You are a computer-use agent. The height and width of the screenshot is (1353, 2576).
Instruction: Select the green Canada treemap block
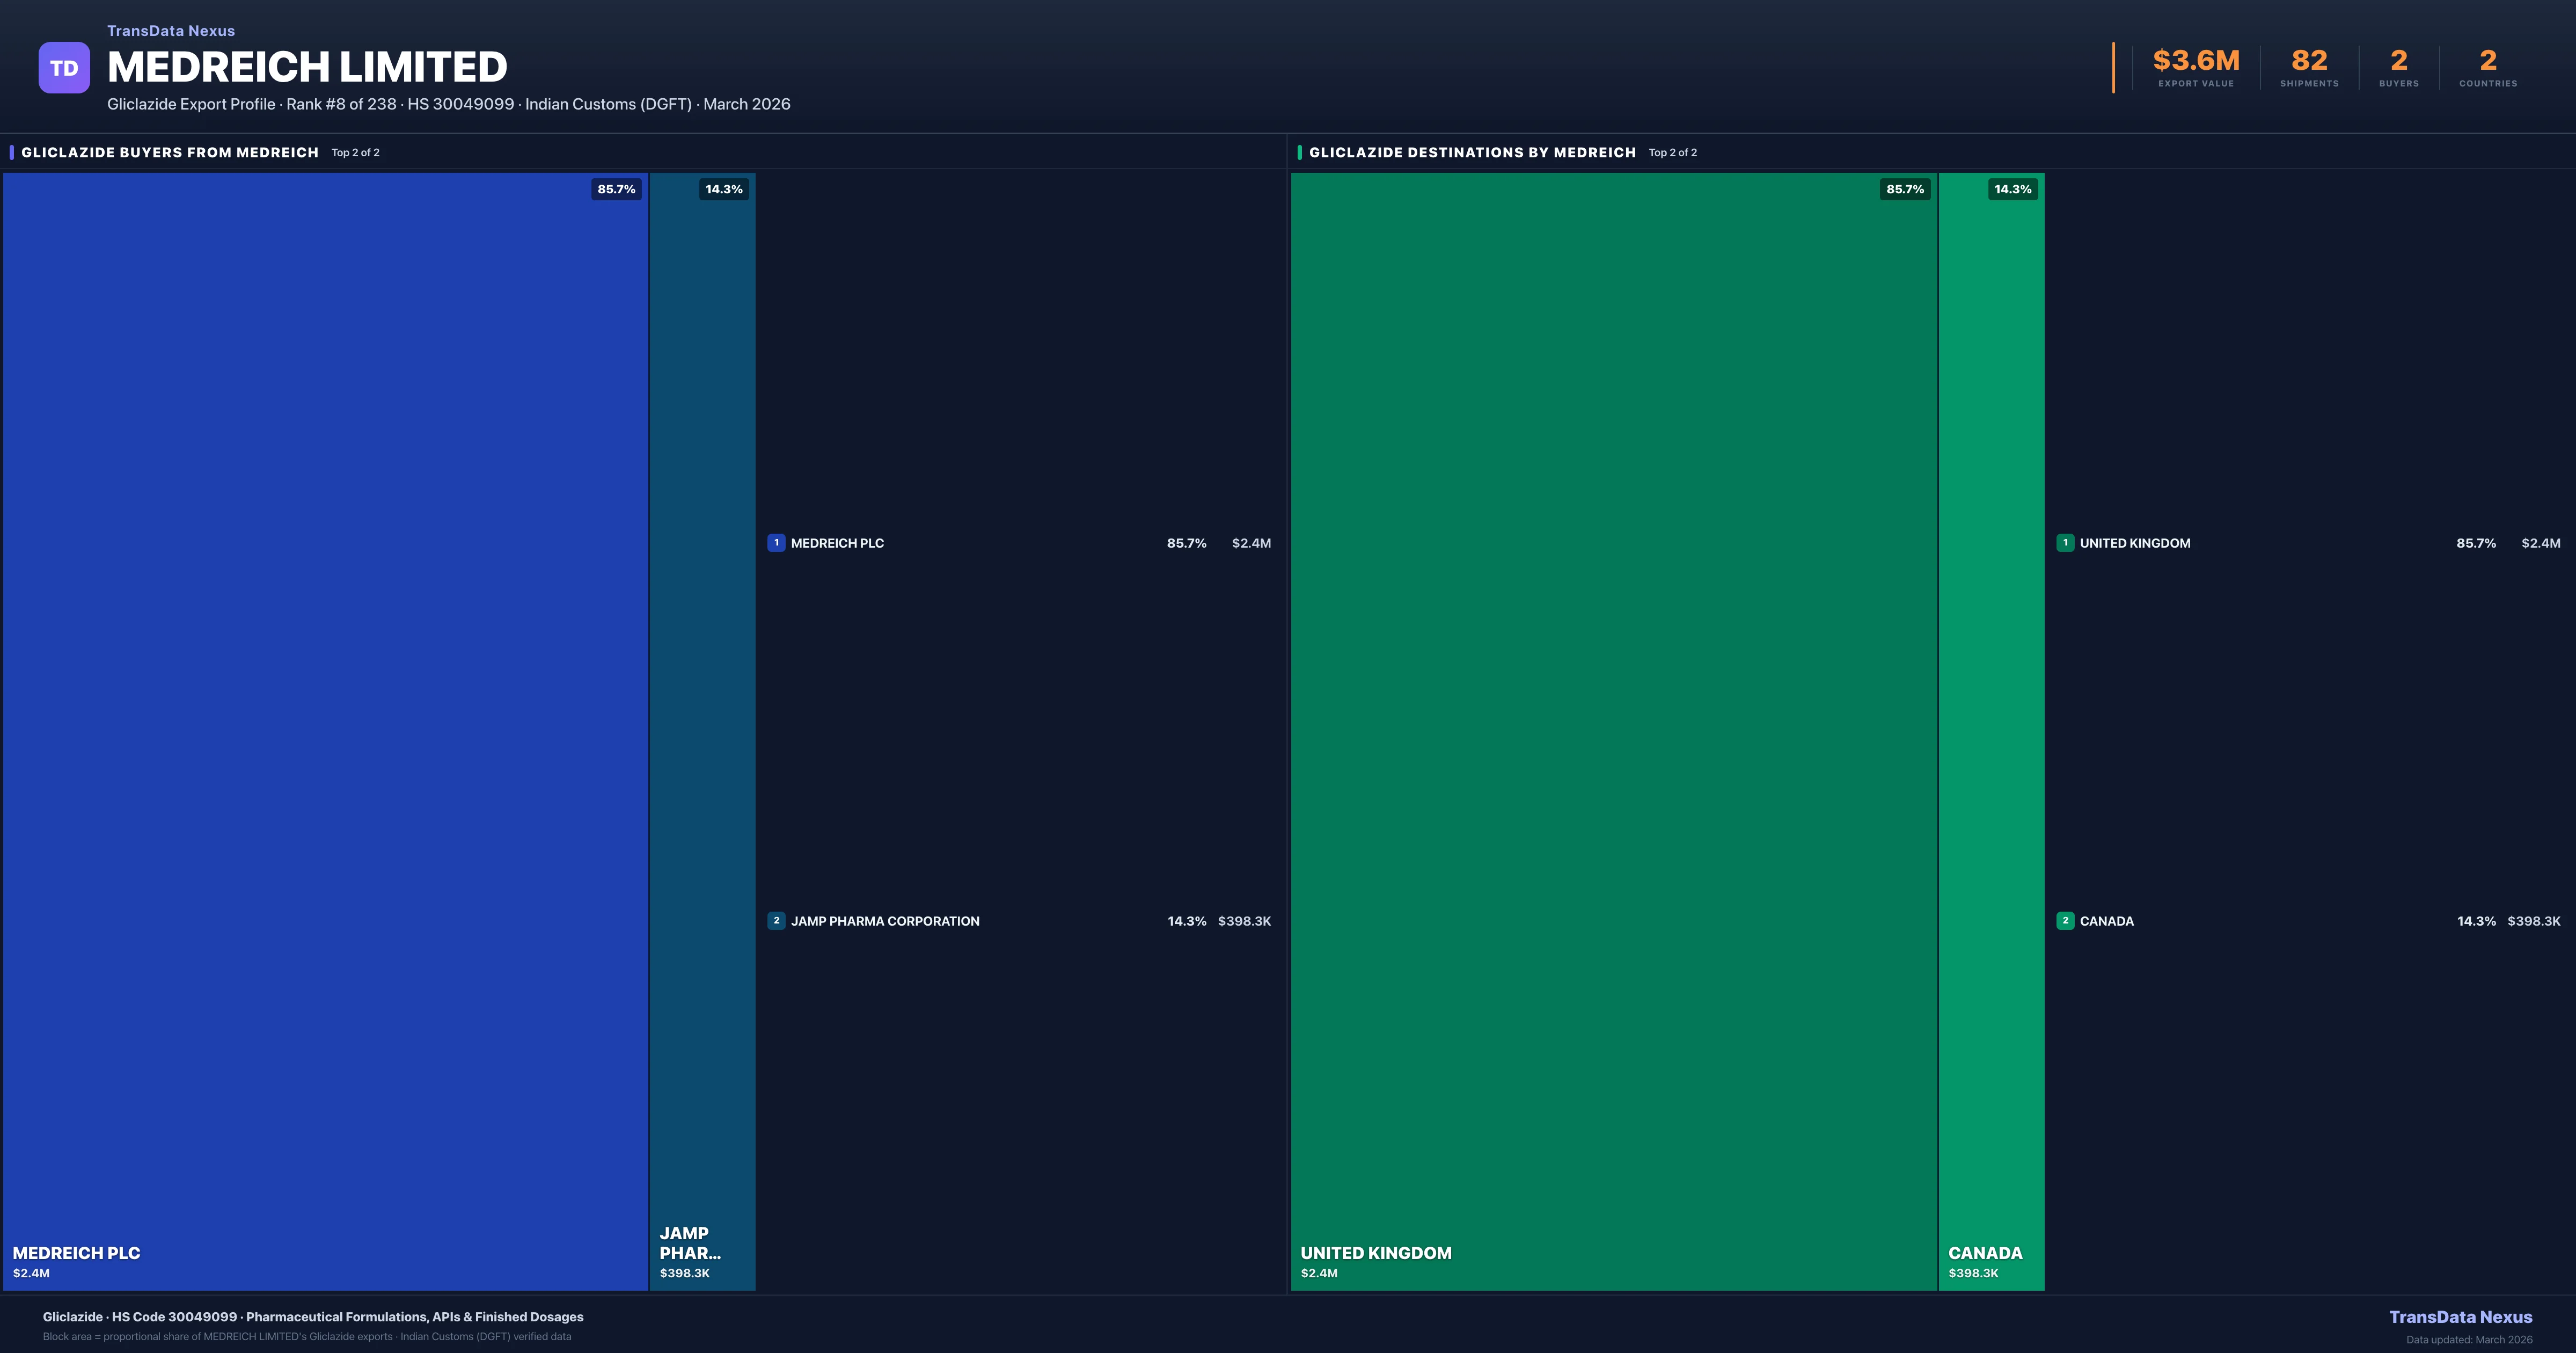(1991, 731)
